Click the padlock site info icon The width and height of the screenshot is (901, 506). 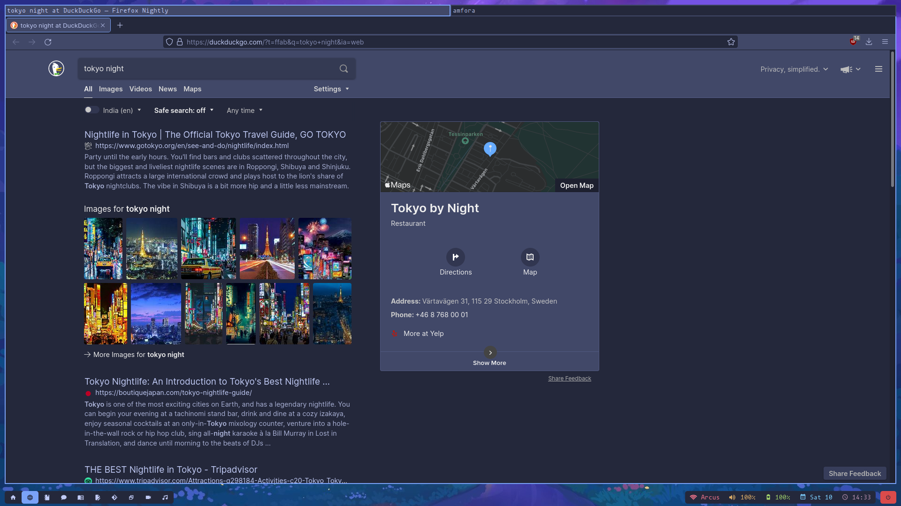click(180, 42)
